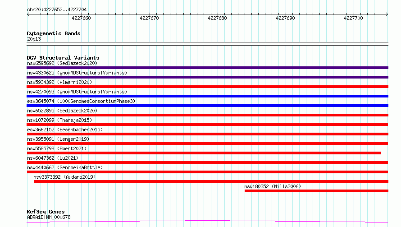Open the DGV Structural Variants track title
The height and width of the screenshot is (227, 401).
click(x=63, y=58)
